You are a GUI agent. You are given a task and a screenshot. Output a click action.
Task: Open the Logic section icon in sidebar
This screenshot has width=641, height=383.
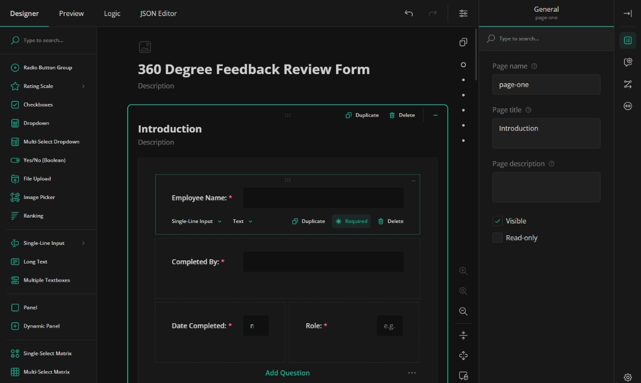(628, 84)
